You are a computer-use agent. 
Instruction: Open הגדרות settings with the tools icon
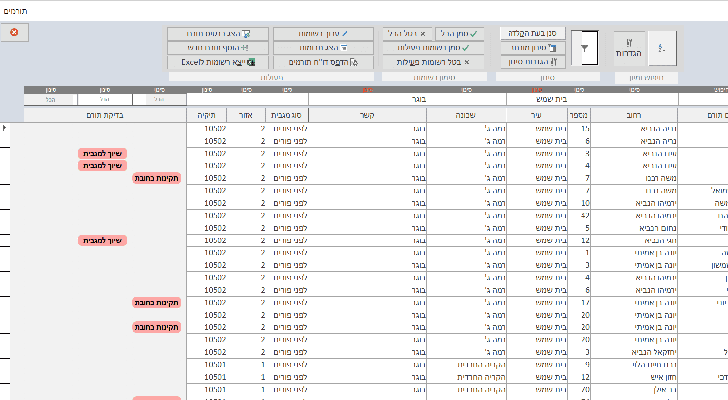tap(629, 48)
